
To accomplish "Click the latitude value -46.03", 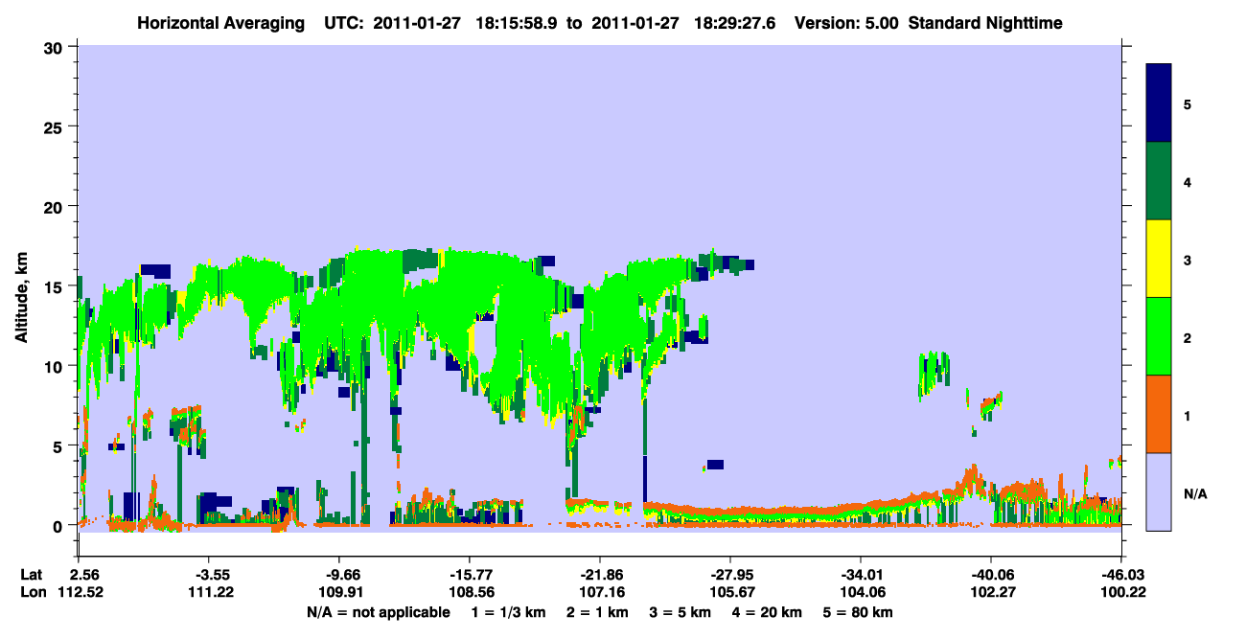I will (1121, 575).
